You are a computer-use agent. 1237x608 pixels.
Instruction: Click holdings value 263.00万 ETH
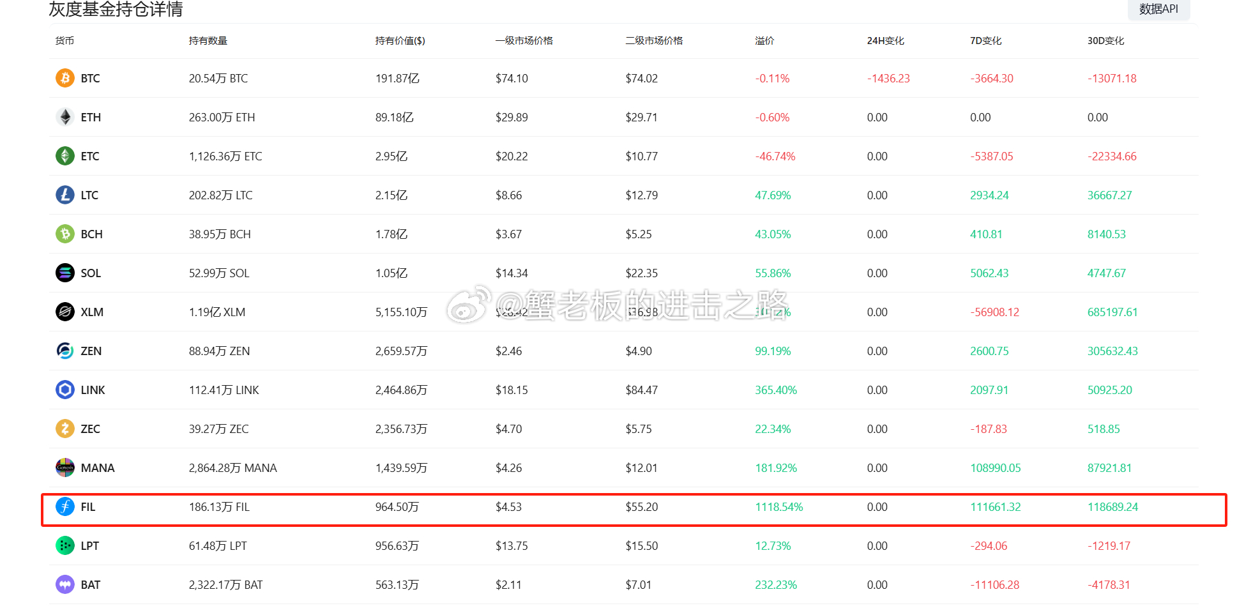(x=222, y=117)
